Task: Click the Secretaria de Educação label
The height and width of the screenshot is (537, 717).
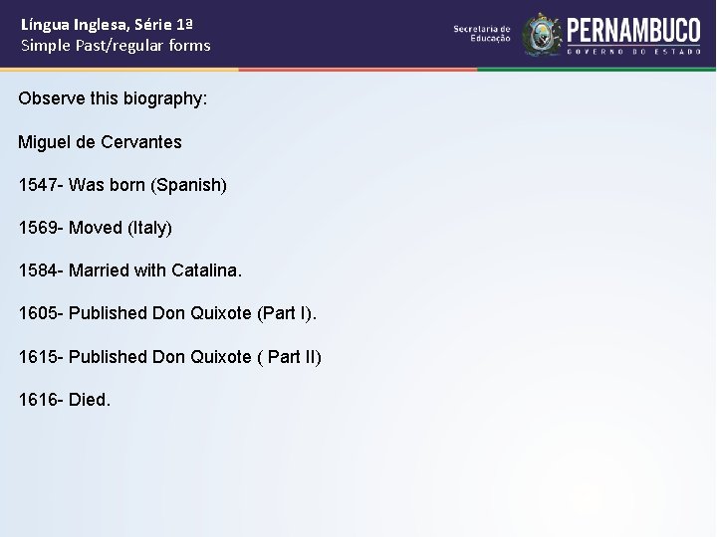Action: (482, 34)
